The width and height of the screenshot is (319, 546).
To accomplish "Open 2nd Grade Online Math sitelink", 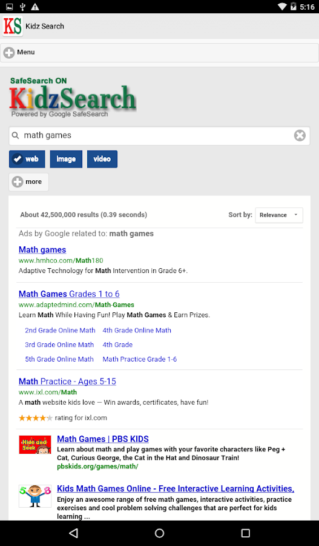I will coord(60,331).
